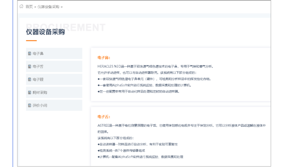Click the orange 电子舌 card heading

click(x=104, y=117)
